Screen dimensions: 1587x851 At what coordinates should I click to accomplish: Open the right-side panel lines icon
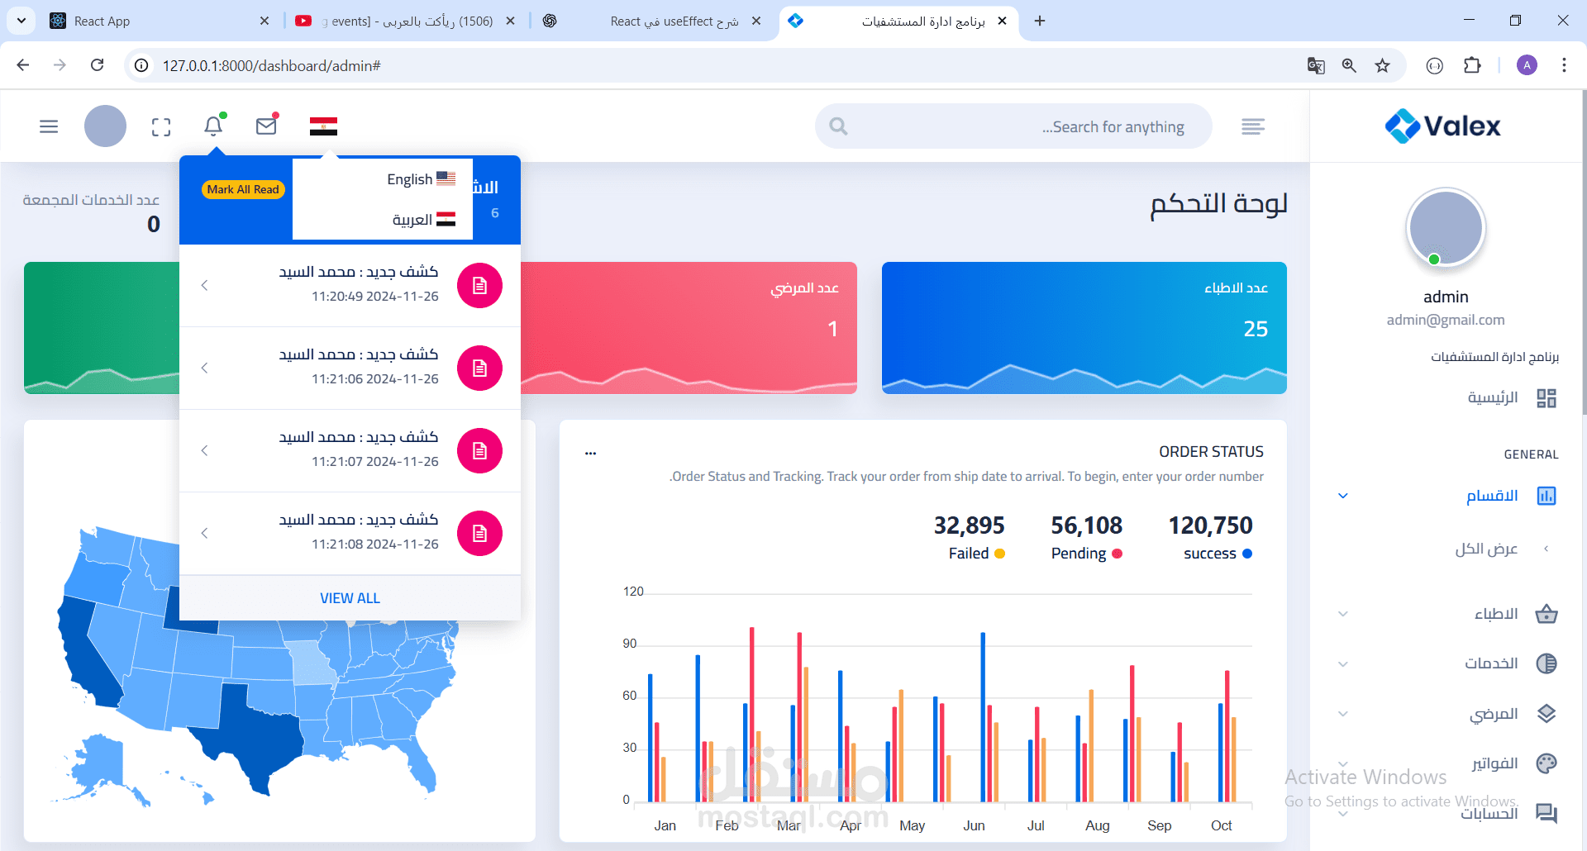point(1253,126)
